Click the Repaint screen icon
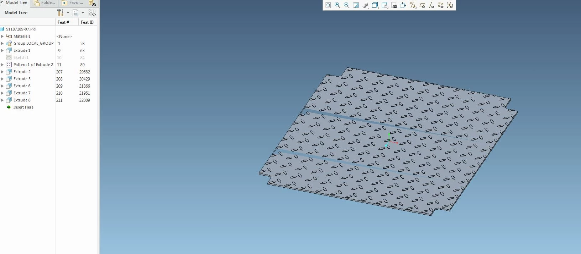This screenshot has height=254, width=581. [356, 5]
